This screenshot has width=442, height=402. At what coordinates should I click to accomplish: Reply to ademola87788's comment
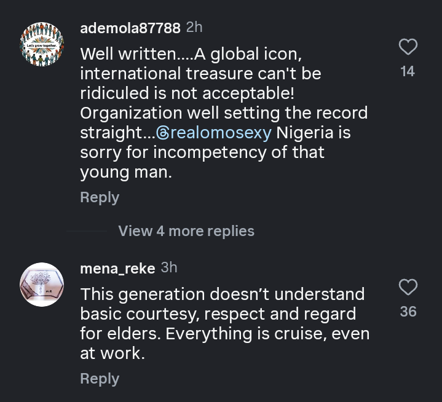[100, 197]
